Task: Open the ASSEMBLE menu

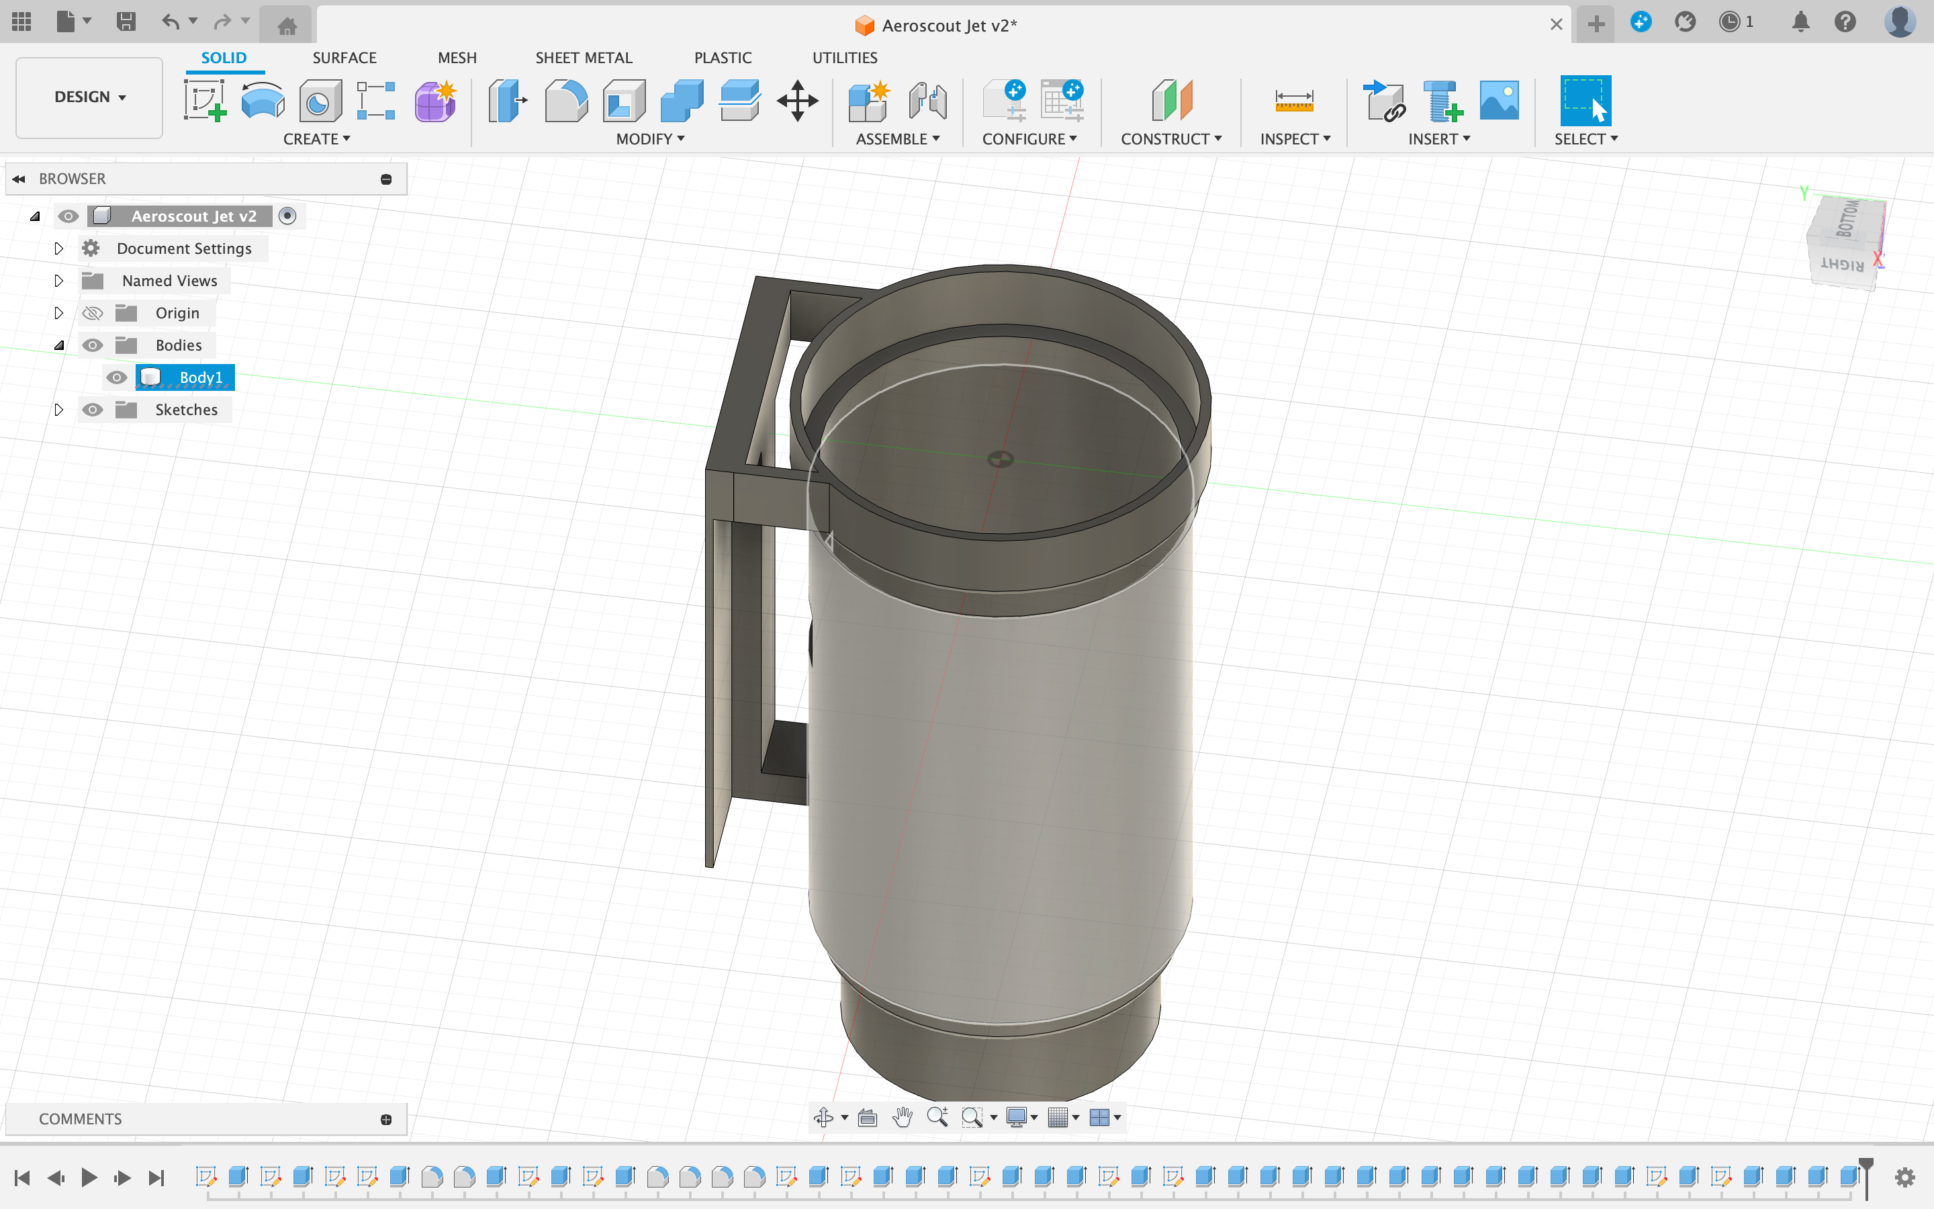Action: click(897, 139)
